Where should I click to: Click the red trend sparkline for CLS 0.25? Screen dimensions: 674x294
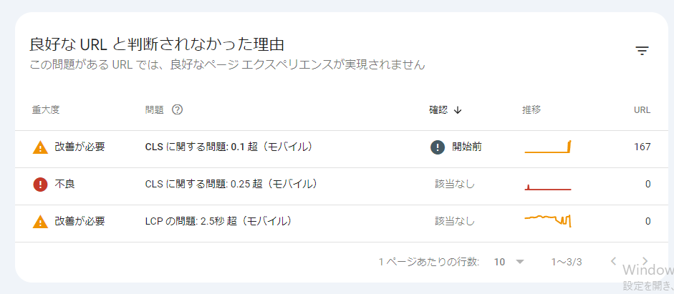[x=548, y=186]
